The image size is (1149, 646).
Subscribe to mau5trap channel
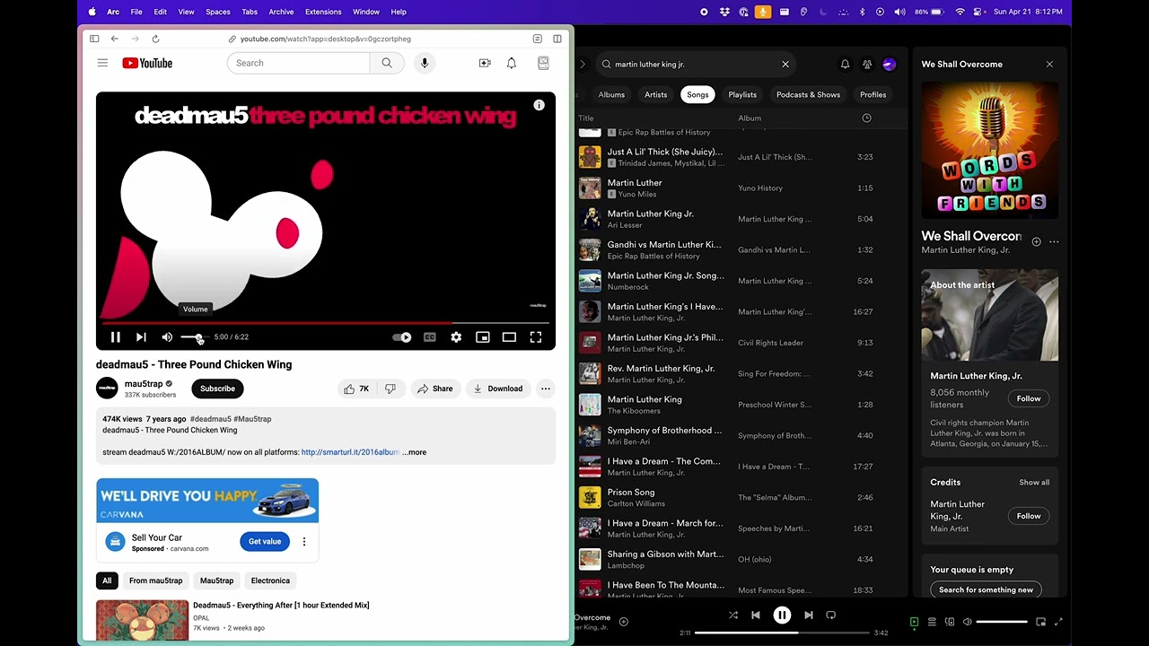(x=217, y=388)
